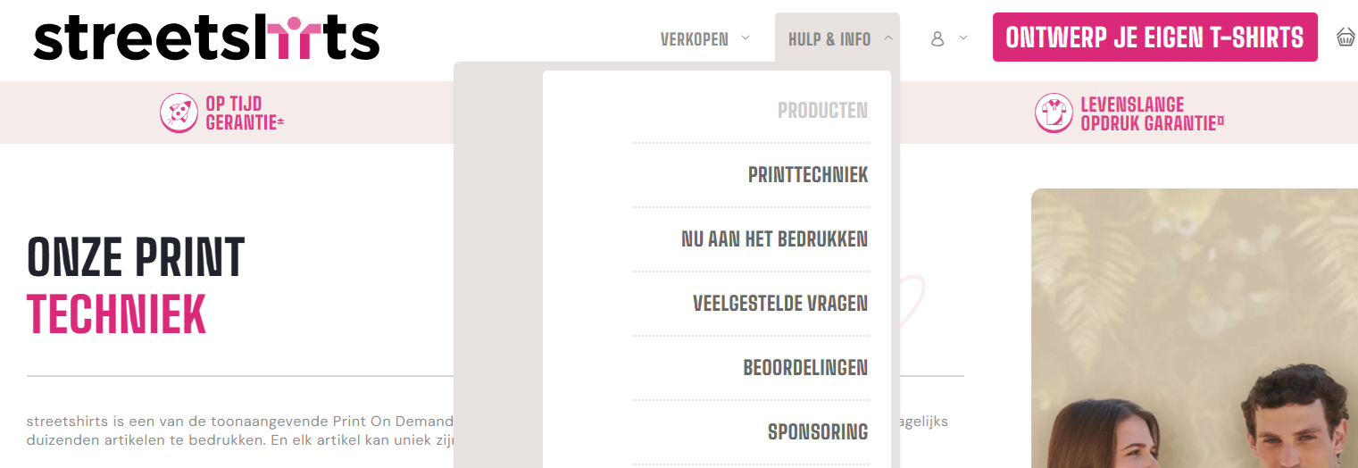Choose Printtechniek in the dropdown menu
The height and width of the screenshot is (468, 1358).
[807, 175]
